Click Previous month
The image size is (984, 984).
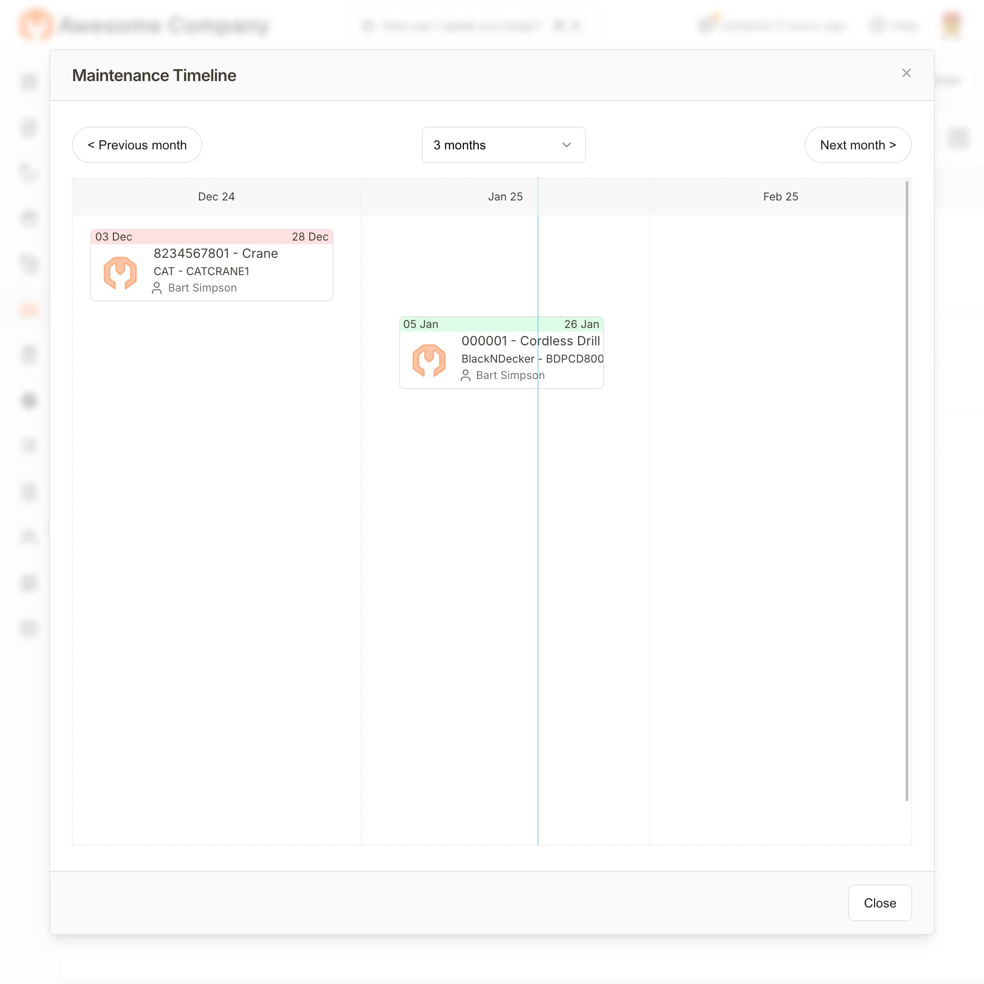click(137, 145)
